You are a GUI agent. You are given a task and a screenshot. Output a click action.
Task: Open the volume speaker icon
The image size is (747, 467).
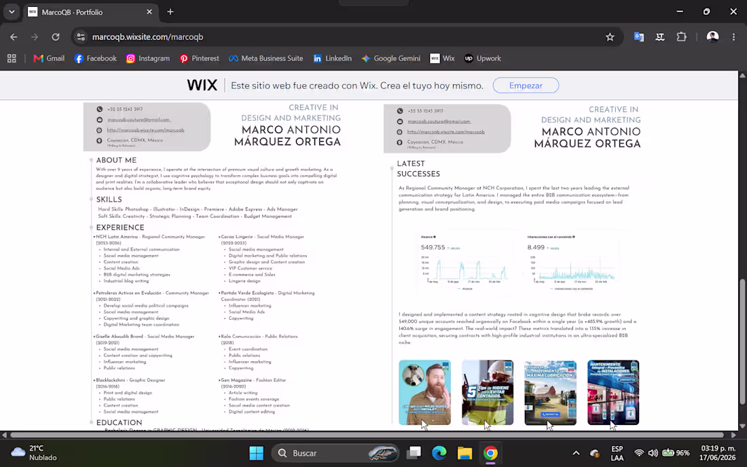(653, 453)
